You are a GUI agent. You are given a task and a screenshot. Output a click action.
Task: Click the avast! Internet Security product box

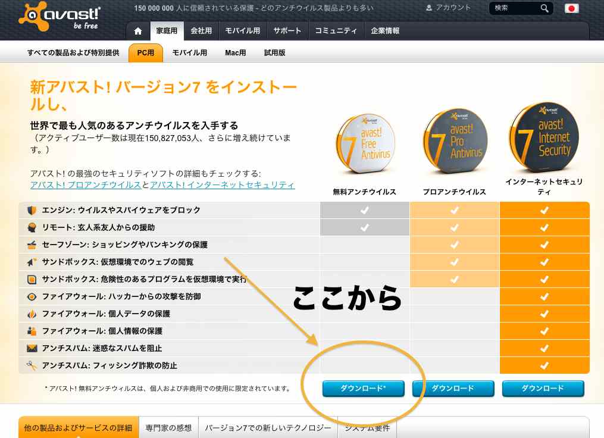point(544,137)
